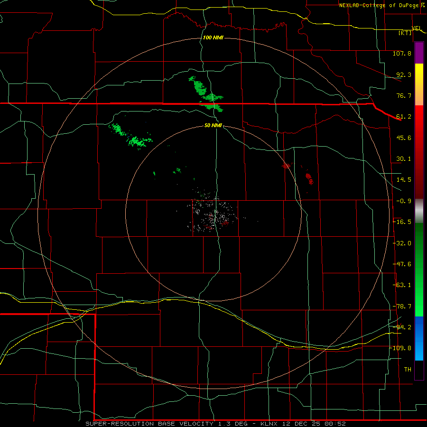Click the 100 NMI range ring label
427x427 pixels.
213,37
